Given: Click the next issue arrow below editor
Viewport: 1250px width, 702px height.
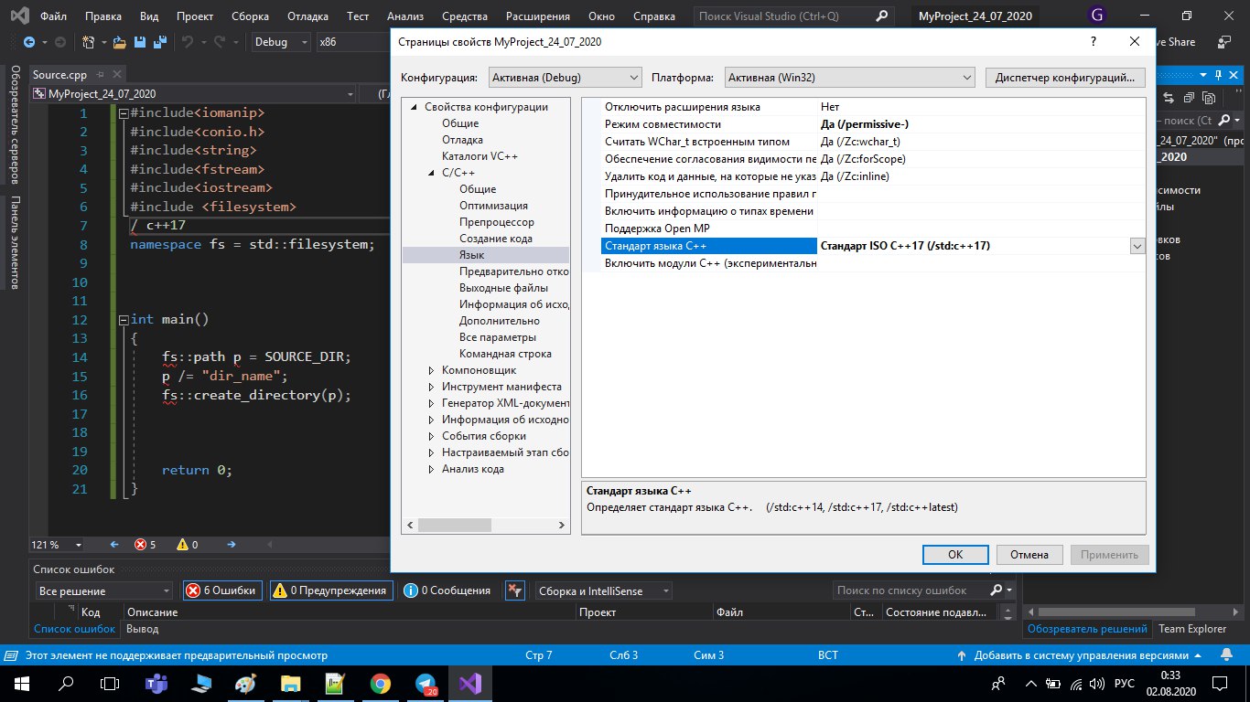Looking at the screenshot, I should pyautogui.click(x=232, y=544).
